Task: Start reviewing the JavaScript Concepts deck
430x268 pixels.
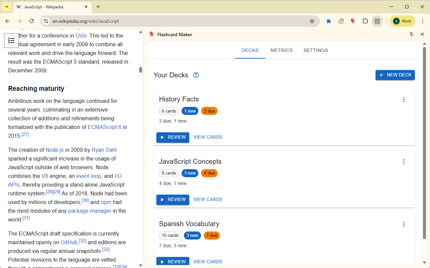Action: pyautogui.click(x=173, y=199)
